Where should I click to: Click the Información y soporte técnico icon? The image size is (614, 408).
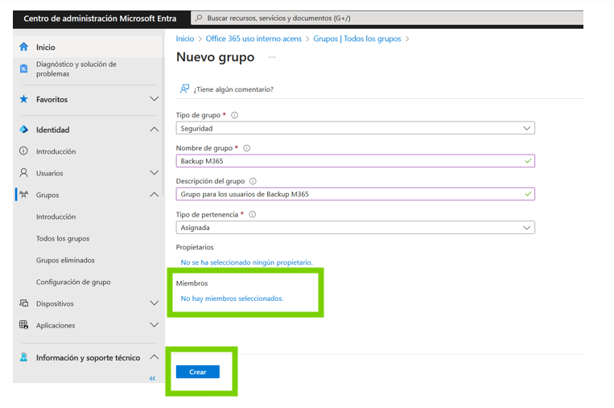[23, 357]
